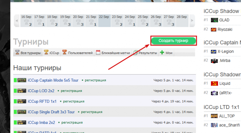Viewport: 241px width, 133px height.
Task: Click ALI_TOP's KING avatar icon
Action: pyautogui.click(x=214, y=116)
